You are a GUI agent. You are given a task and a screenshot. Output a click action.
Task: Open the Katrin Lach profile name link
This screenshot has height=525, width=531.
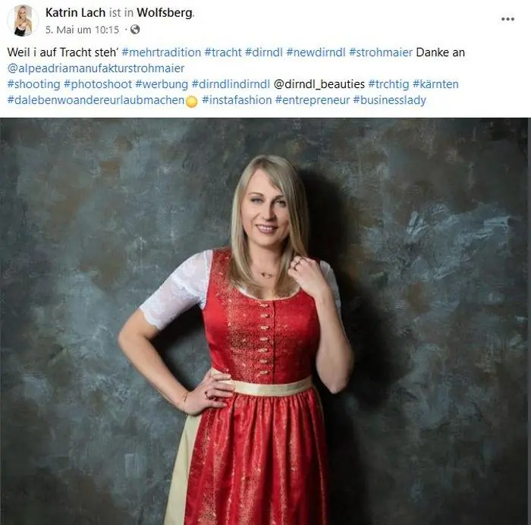pos(75,13)
